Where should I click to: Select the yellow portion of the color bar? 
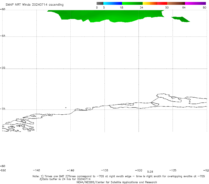[x=146, y=3]
